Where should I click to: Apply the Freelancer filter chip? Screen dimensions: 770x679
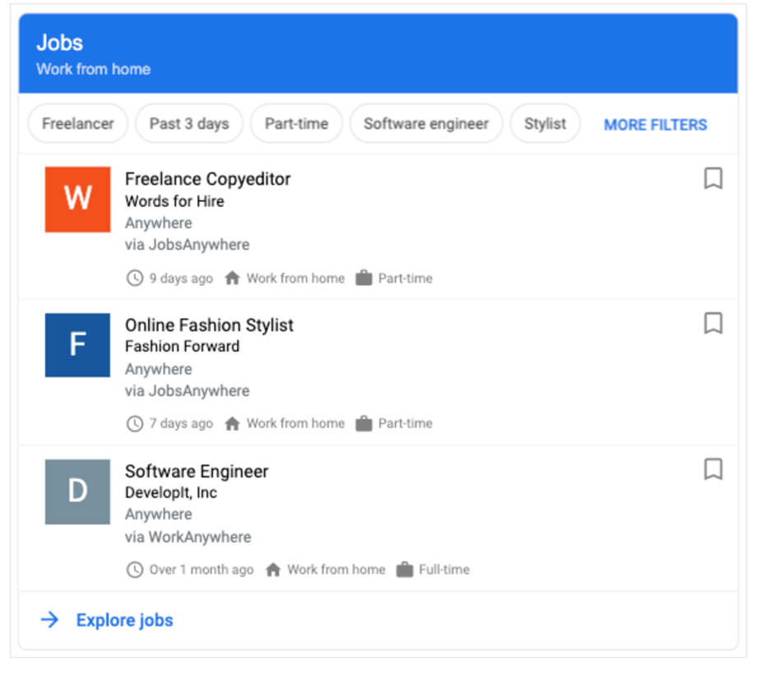tap(78, 124)
